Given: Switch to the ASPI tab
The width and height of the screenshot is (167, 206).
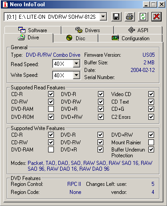Looking at the screenshot, I should click(x=138, y=30).
